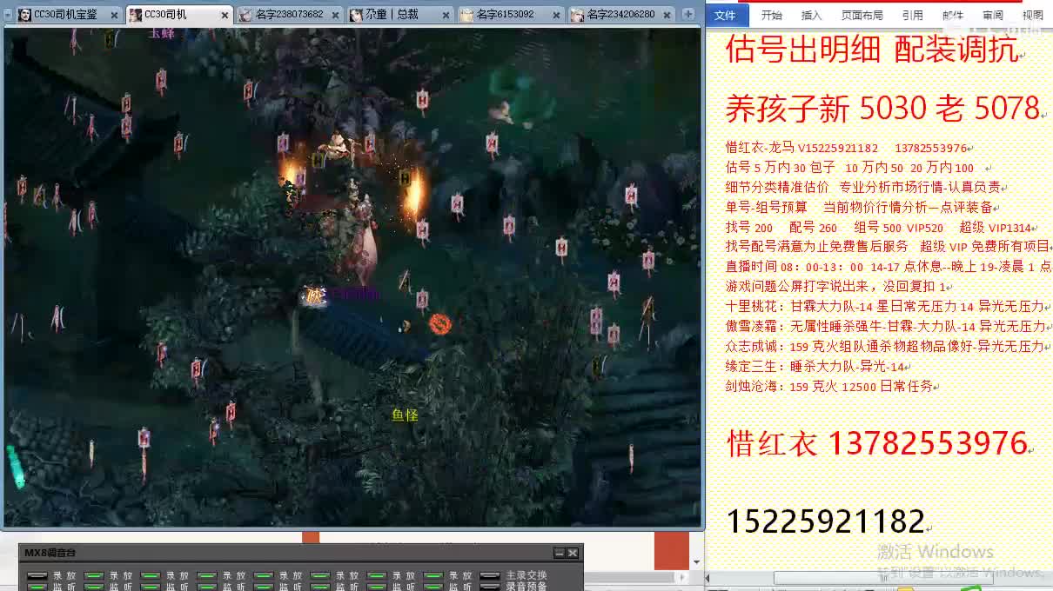
Task: Close the 名字6153092 tab
Action: coord(557,15)
